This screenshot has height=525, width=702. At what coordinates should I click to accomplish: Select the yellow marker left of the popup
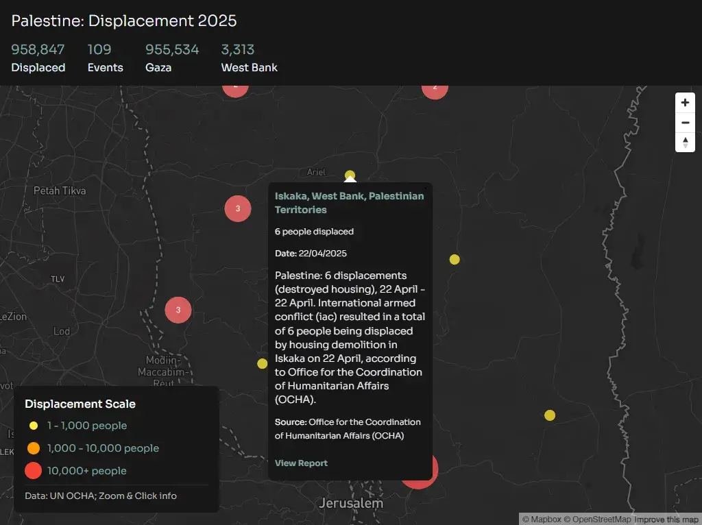262,363
